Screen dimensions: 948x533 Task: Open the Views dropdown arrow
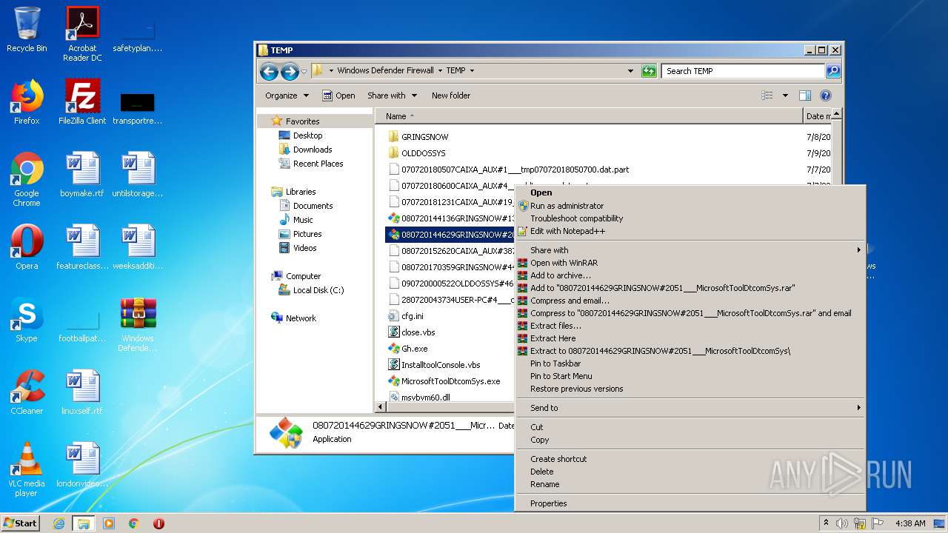coord(785,95)
